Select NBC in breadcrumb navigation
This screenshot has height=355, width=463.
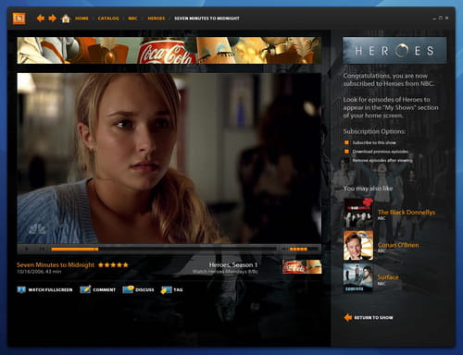[132, 18]
